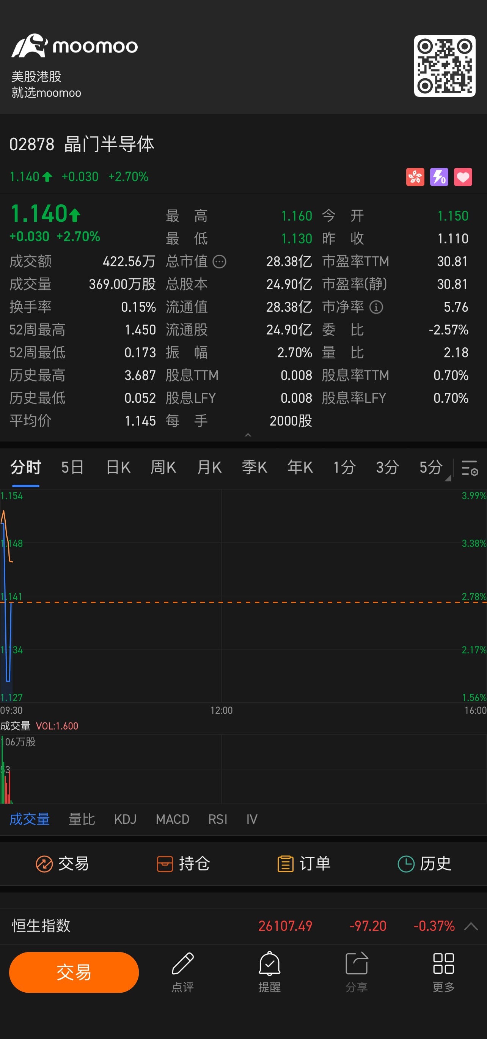Select the MACD indicator tab
The height and width of the screenshot is (1039, 487).
point(173,819)
